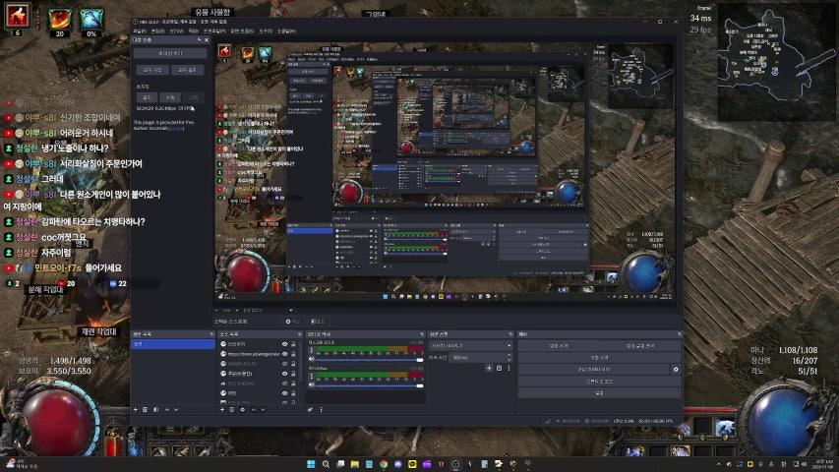This screenshot has width=839, height=472.
Task: Click the 필터 button in source toolbar
Action: tap(318, 322)
